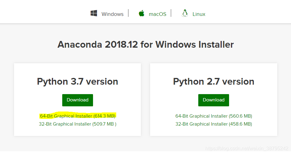Screen dimensions: 291x154
Task: Switch to the macOS tab
Action: coord(158,14)
